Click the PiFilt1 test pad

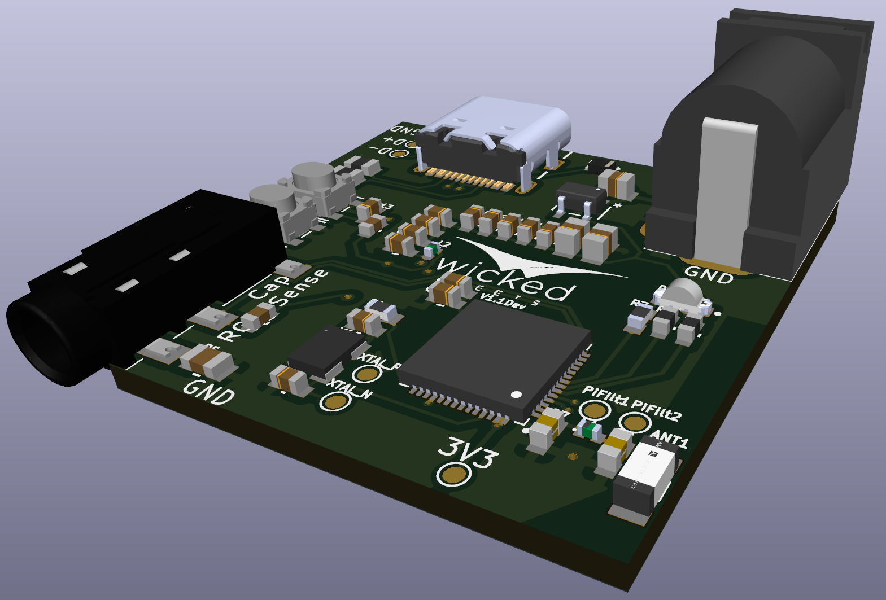point(595,410)
